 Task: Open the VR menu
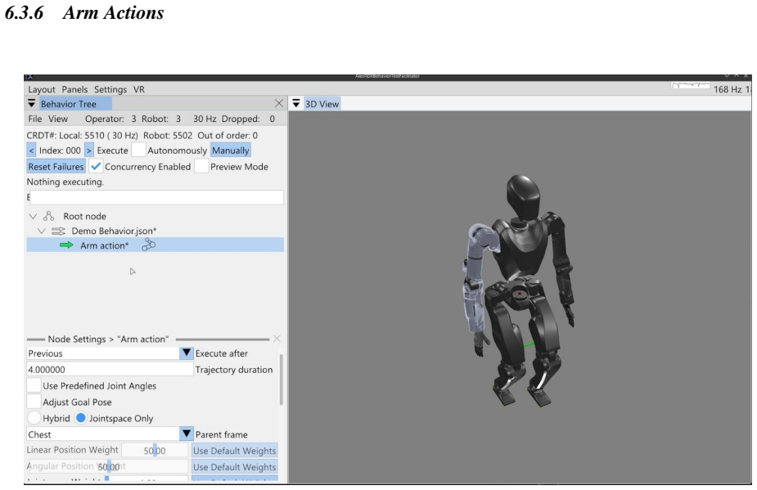click(139, 89)
